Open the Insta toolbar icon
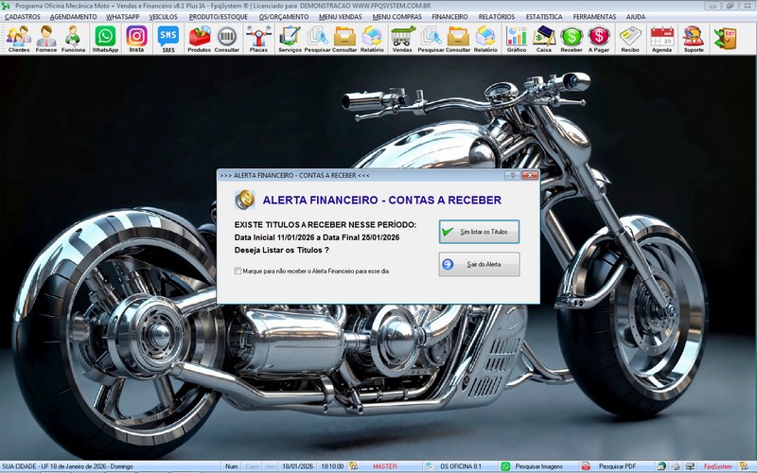The width and height of the screenshot is (757, 473). click(x=136, y=39)
